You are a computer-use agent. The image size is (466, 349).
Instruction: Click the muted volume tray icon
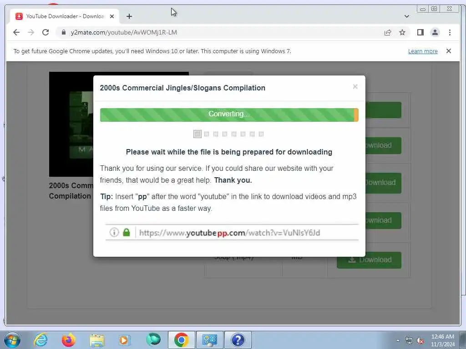tap(420, 341)
